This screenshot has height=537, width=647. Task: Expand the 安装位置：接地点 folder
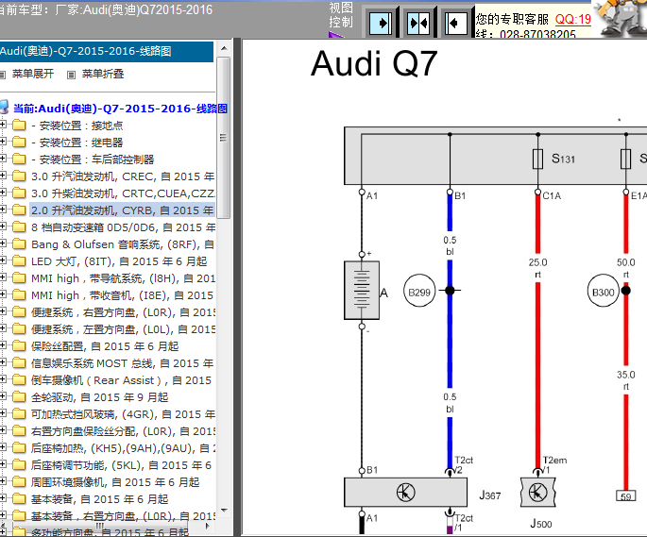click(3, 125)
